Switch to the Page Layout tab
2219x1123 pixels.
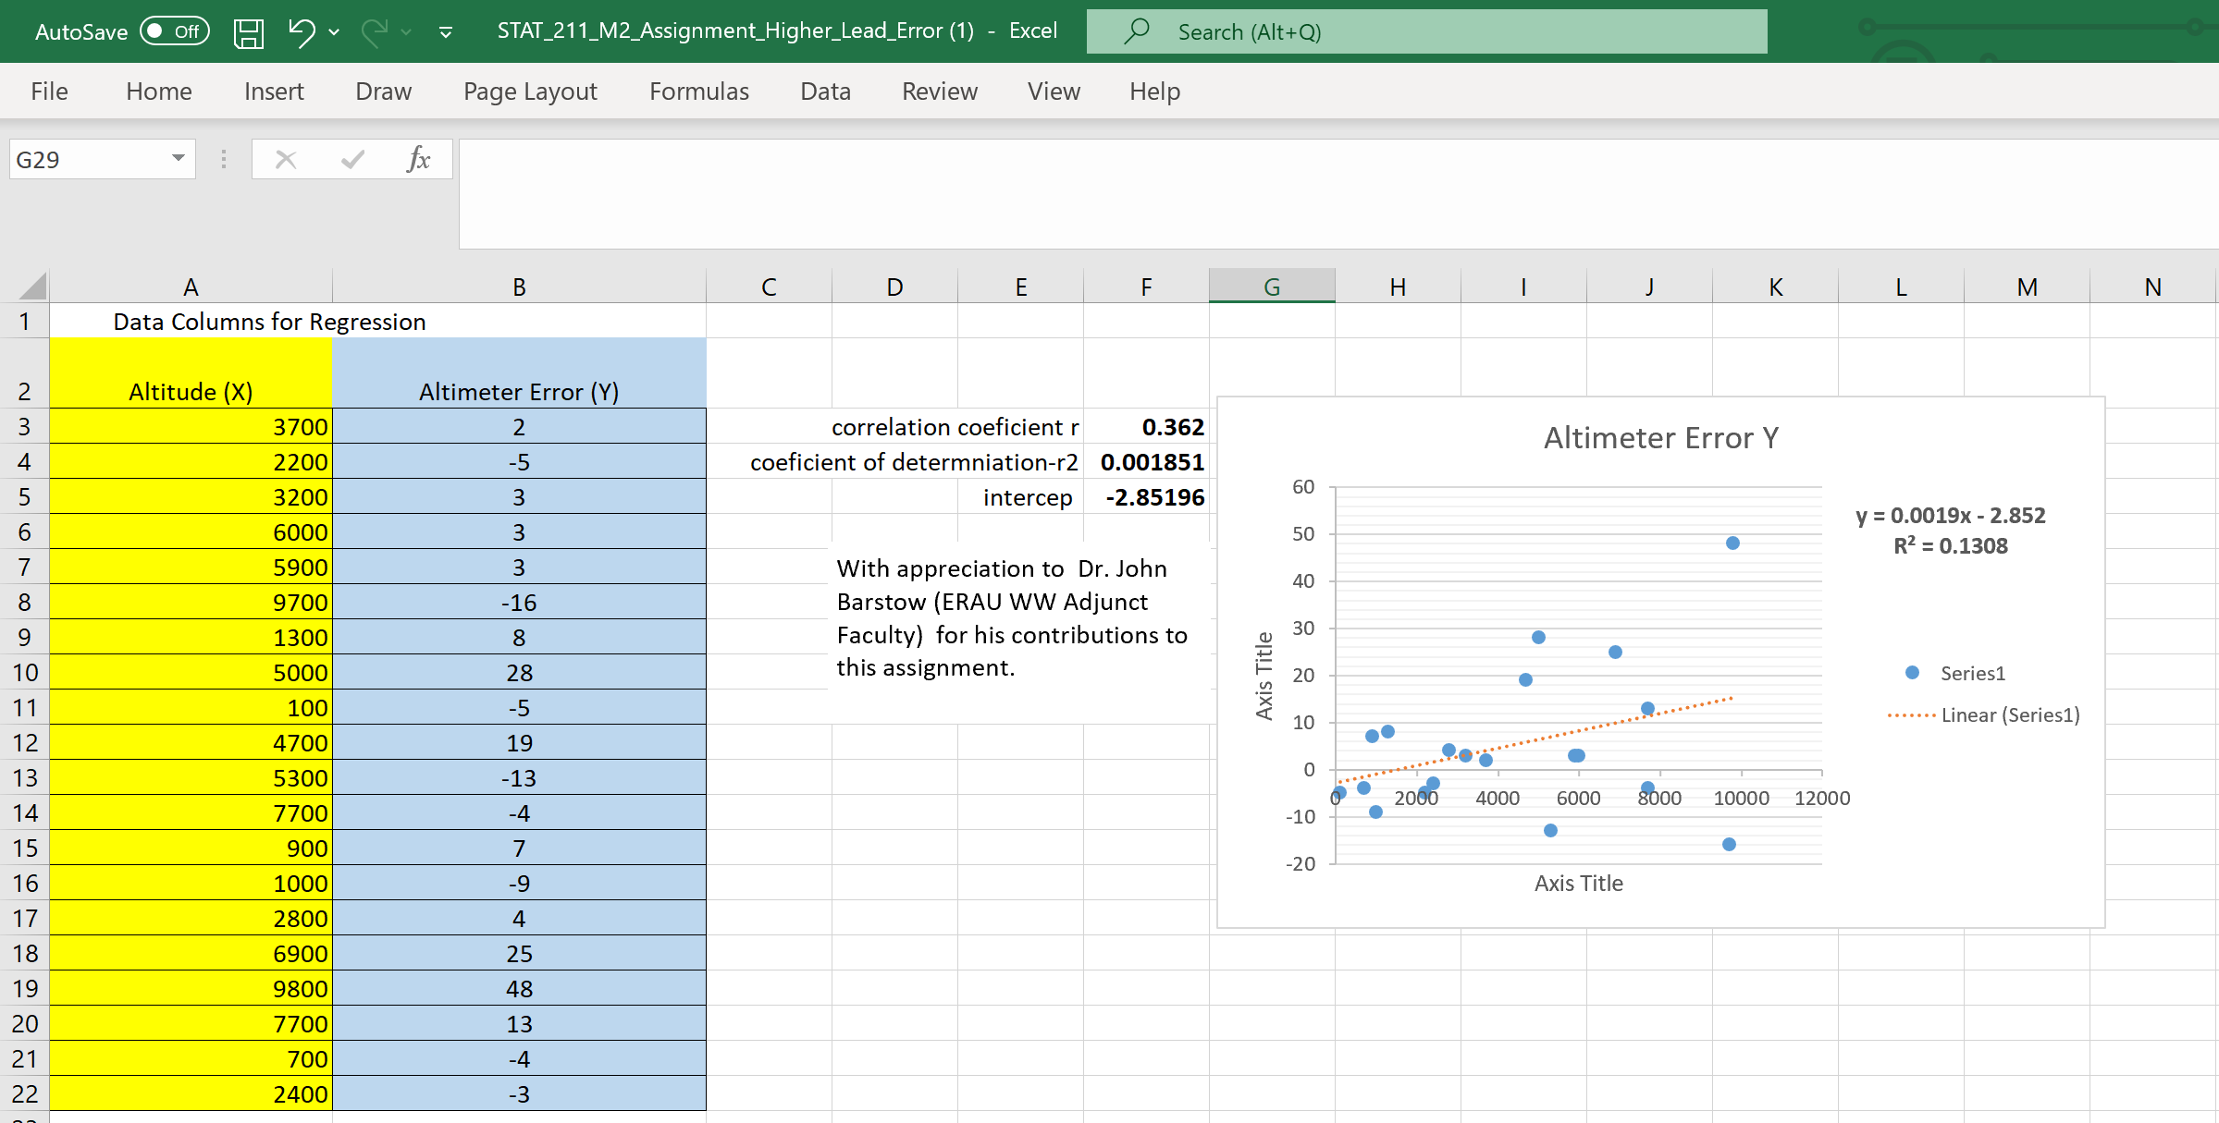[x=530, y=92]
